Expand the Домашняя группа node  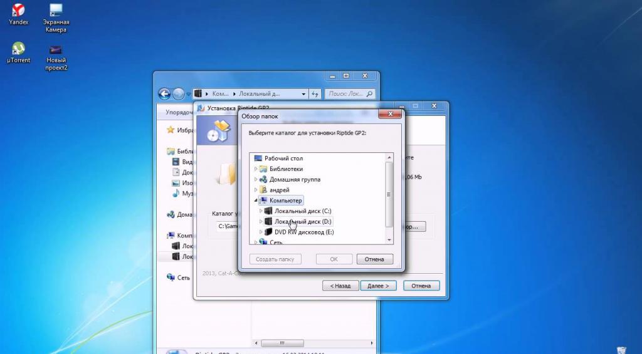256,179
